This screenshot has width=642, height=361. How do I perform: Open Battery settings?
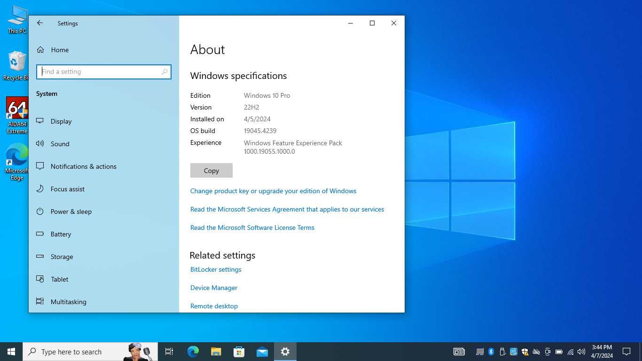(x=103, y=234)
